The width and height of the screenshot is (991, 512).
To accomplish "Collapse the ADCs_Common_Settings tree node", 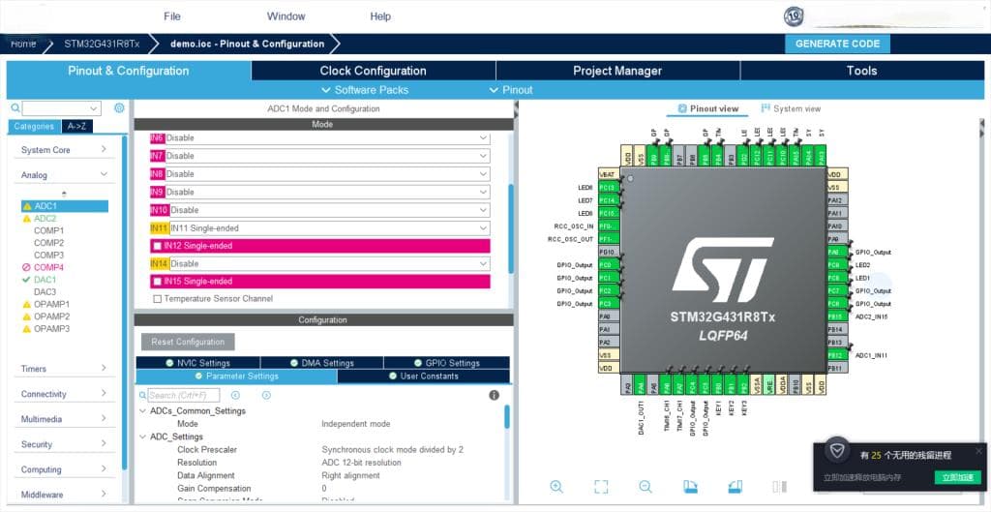I will [142, 411].
